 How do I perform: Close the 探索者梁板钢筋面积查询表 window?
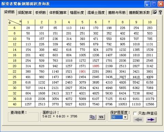(161, 4)
